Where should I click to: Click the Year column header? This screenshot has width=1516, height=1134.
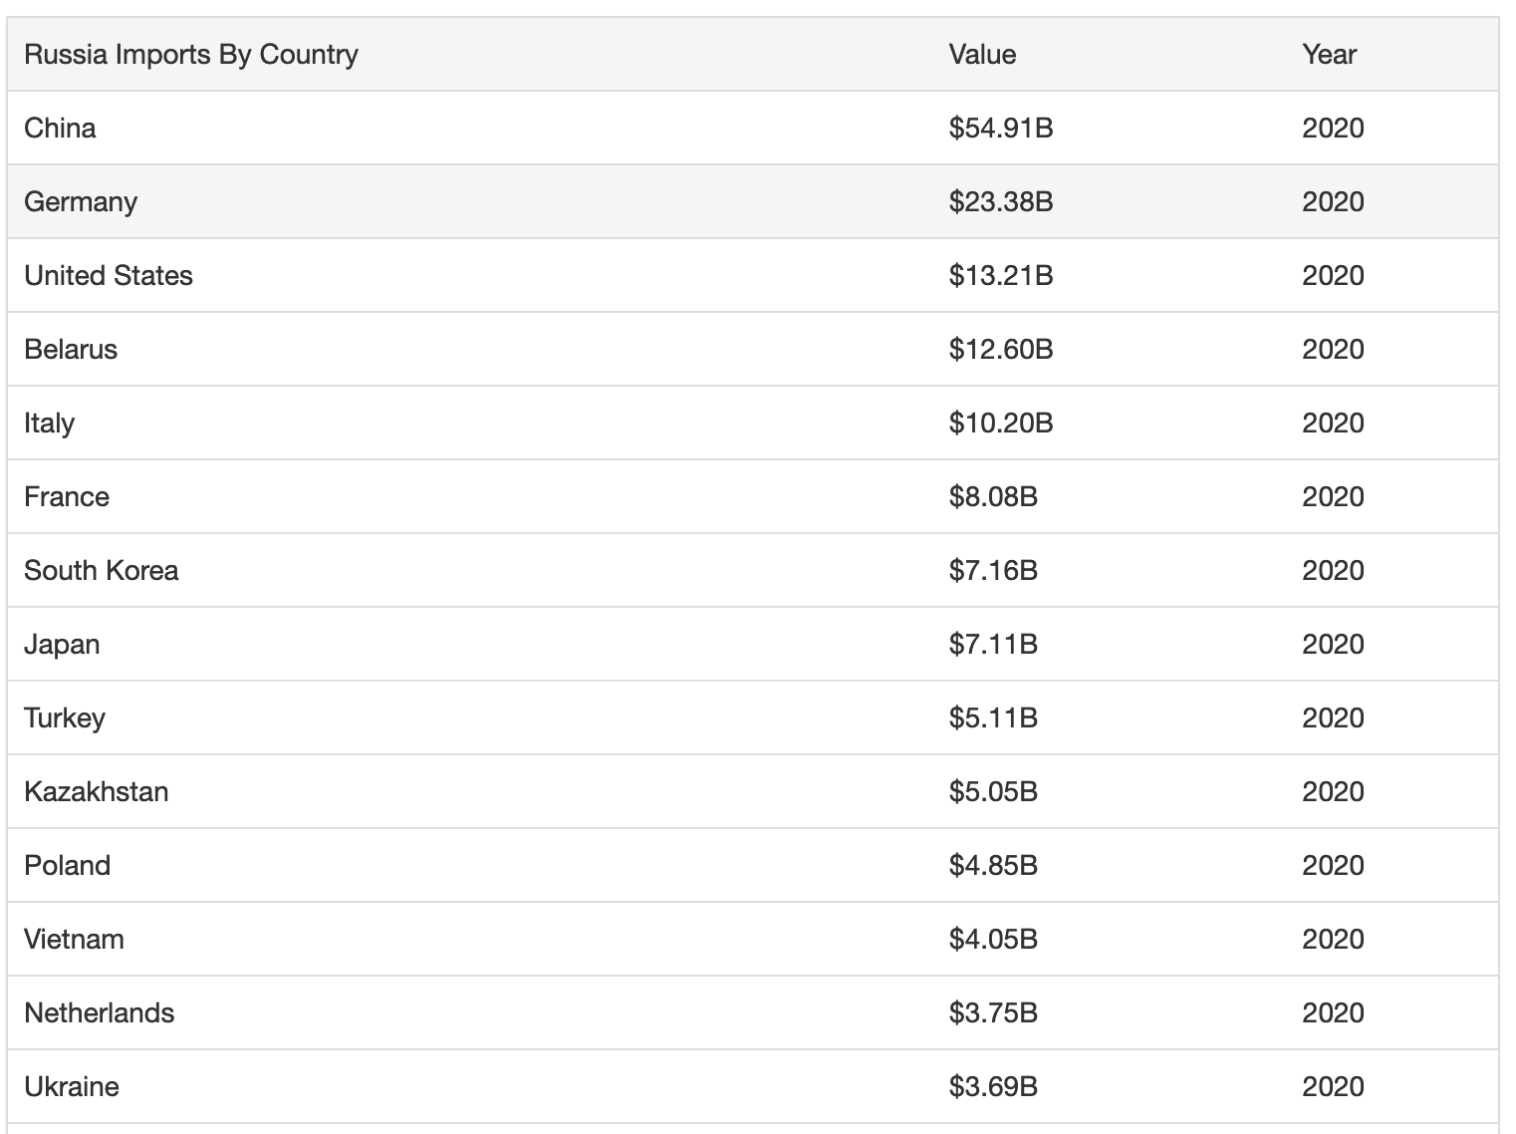pyautogui.click(x=1329, y=55)
